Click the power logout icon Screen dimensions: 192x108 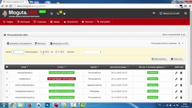185,13
